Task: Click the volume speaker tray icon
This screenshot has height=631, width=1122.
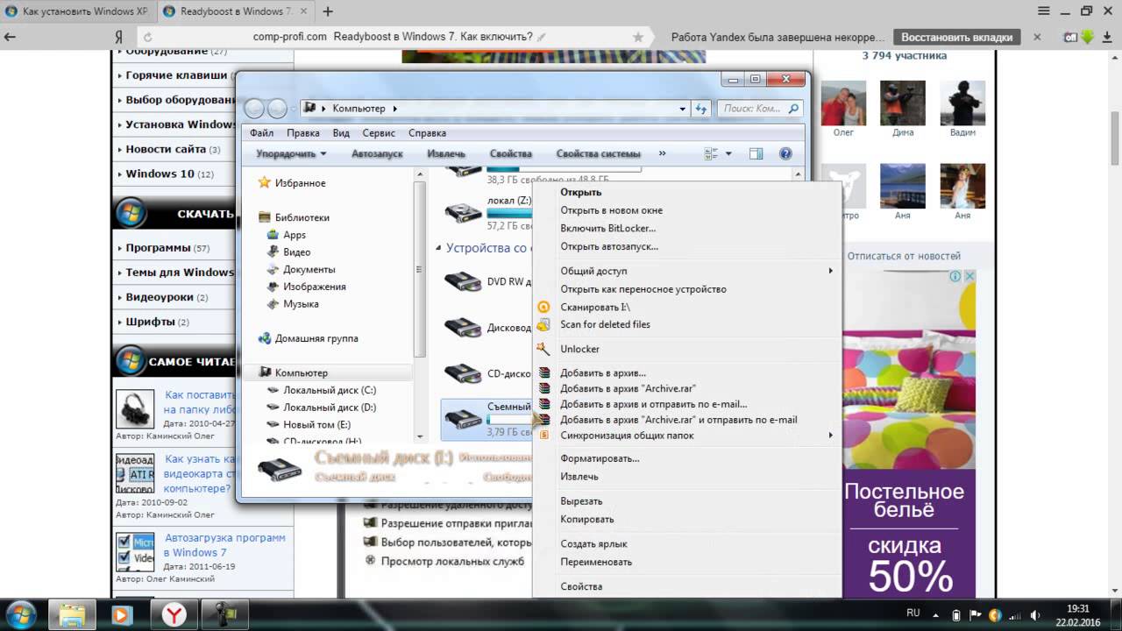Action: point(1036,614)
